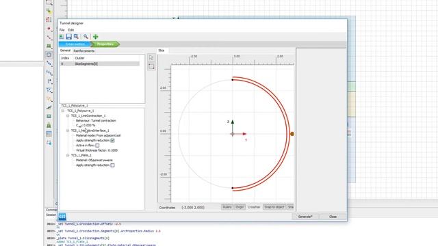
Task: Click the import image icon in Tunnel designer toolbar
Action: (62, 36)
